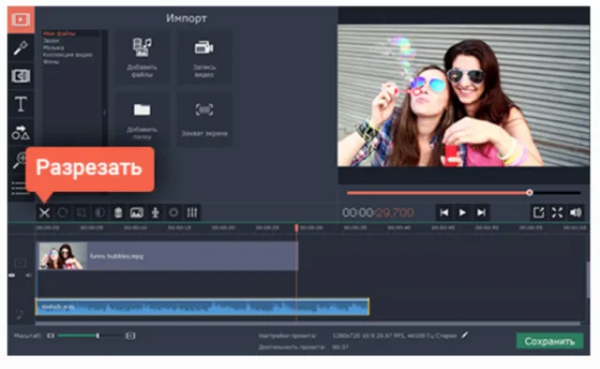Play the video preview
This screenshot has height=369, width=600.
[x=462, y=213]
